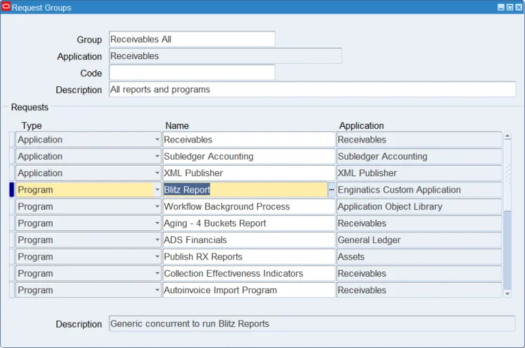This screenshot has width=525, height=348.
Task: Minimize the Request Groups window
Action: click(501, 7)
